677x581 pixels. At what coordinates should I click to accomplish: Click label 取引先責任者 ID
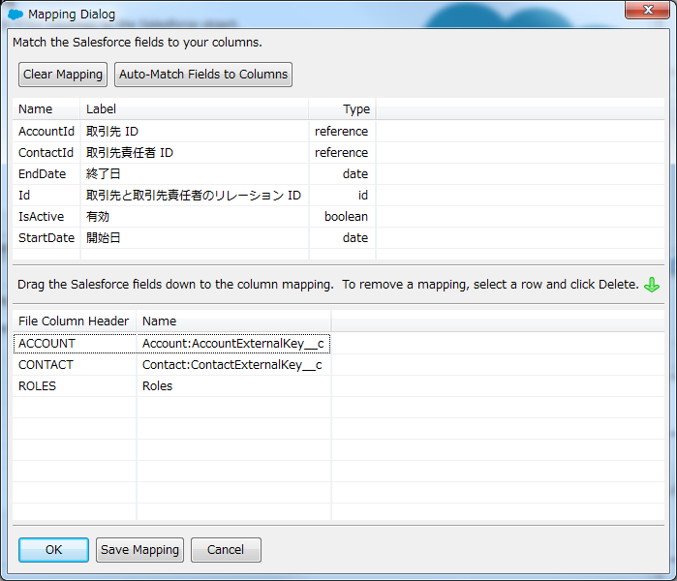(130, 152)
